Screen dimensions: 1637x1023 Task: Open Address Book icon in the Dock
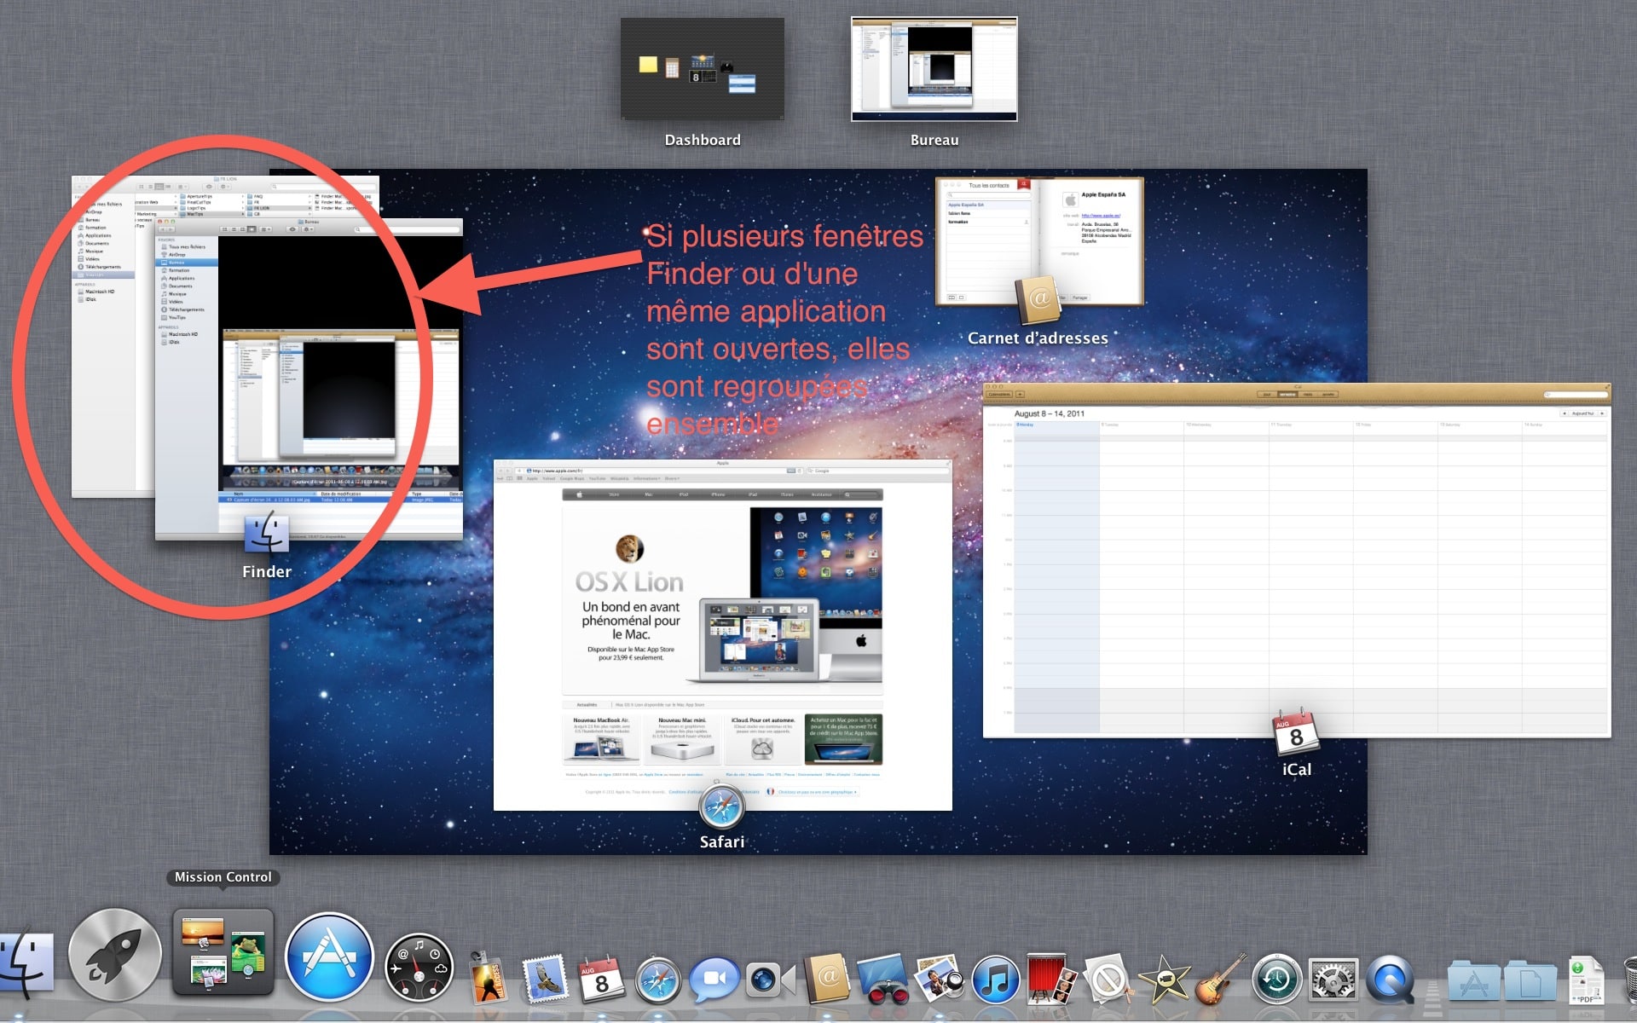[x=828, y=978]
